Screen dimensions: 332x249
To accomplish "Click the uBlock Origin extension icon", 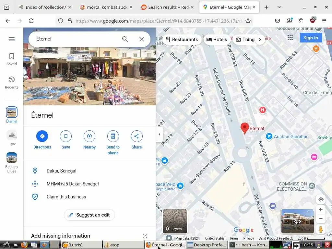I will (313, 20).
